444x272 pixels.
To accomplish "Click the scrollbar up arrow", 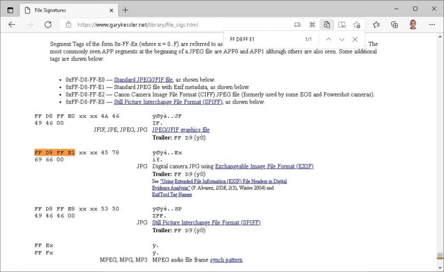I will 440,37.
